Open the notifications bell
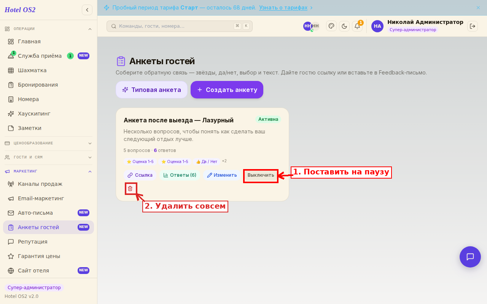 pyautogui.click(x=357, y=26)
